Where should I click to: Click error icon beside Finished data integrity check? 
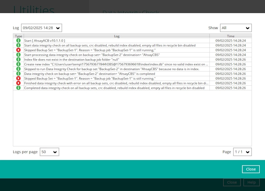pyautogui.click(x=18, y=83)
